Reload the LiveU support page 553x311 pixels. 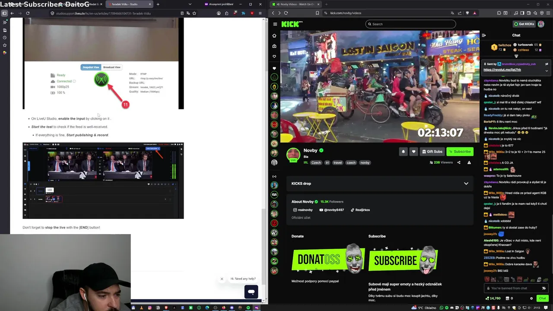(x=28, y=13)
